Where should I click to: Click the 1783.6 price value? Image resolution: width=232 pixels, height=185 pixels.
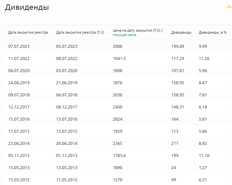(x=119, y=155)
